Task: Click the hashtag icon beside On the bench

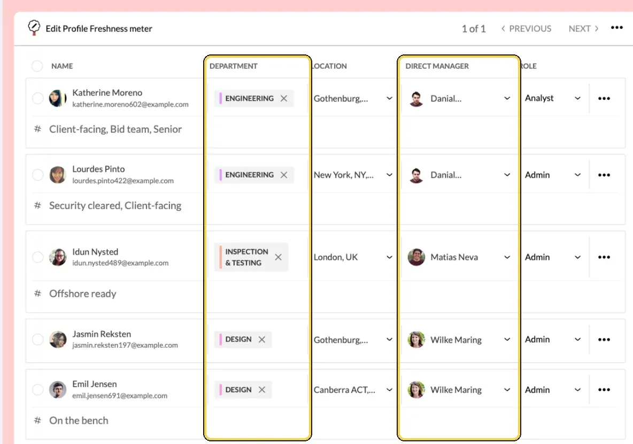Action: 37,420
